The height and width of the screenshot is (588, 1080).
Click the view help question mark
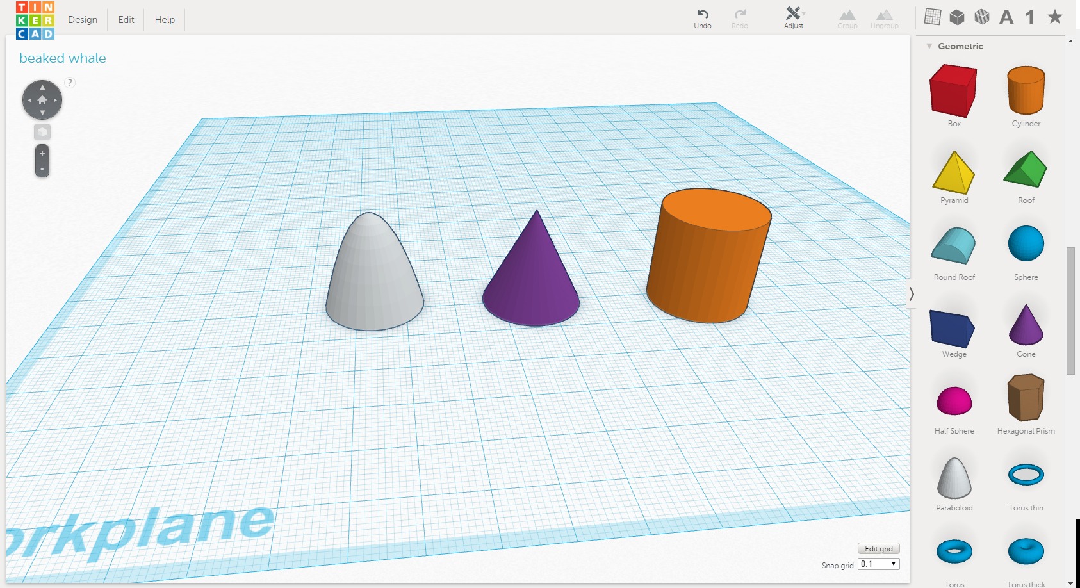70,83
